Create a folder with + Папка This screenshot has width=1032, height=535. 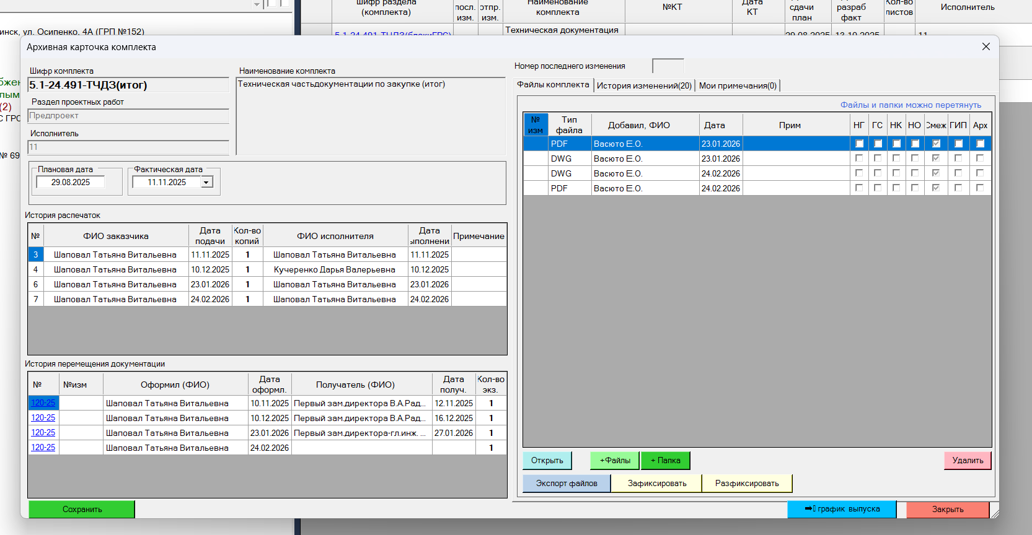pyautogui.click(x=665, y=460)
